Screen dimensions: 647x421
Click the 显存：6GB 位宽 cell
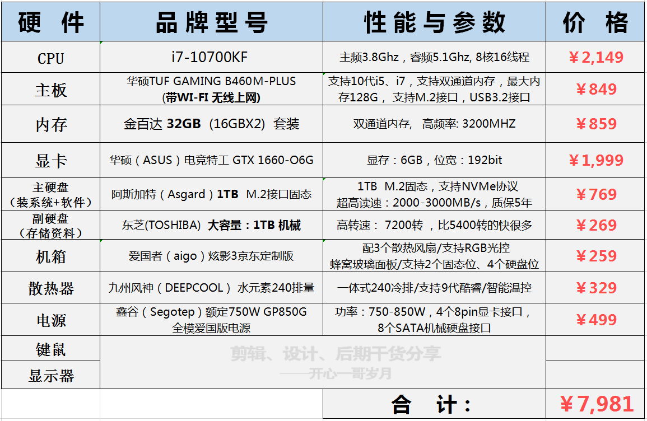point(434,160)
